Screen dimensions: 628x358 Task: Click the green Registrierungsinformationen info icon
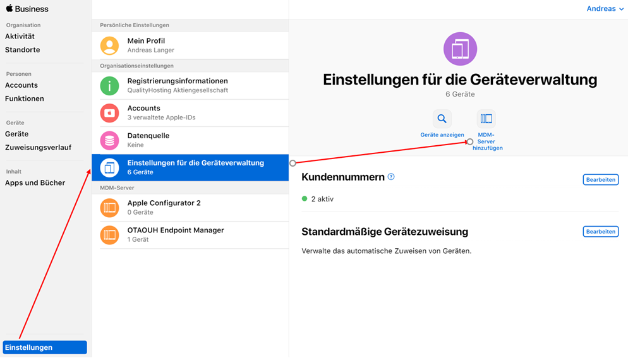pos(109,86)
